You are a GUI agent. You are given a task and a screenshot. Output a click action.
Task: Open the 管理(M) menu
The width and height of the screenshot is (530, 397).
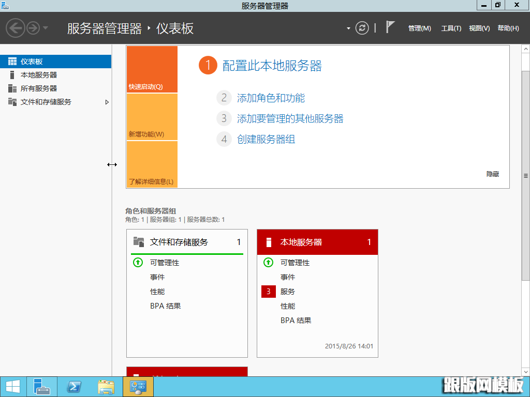pyautogui.click(x=419, y=28)
